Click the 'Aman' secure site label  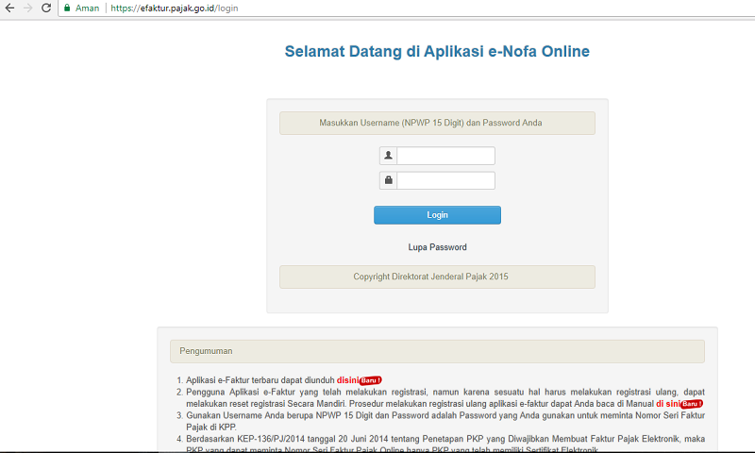88,8
